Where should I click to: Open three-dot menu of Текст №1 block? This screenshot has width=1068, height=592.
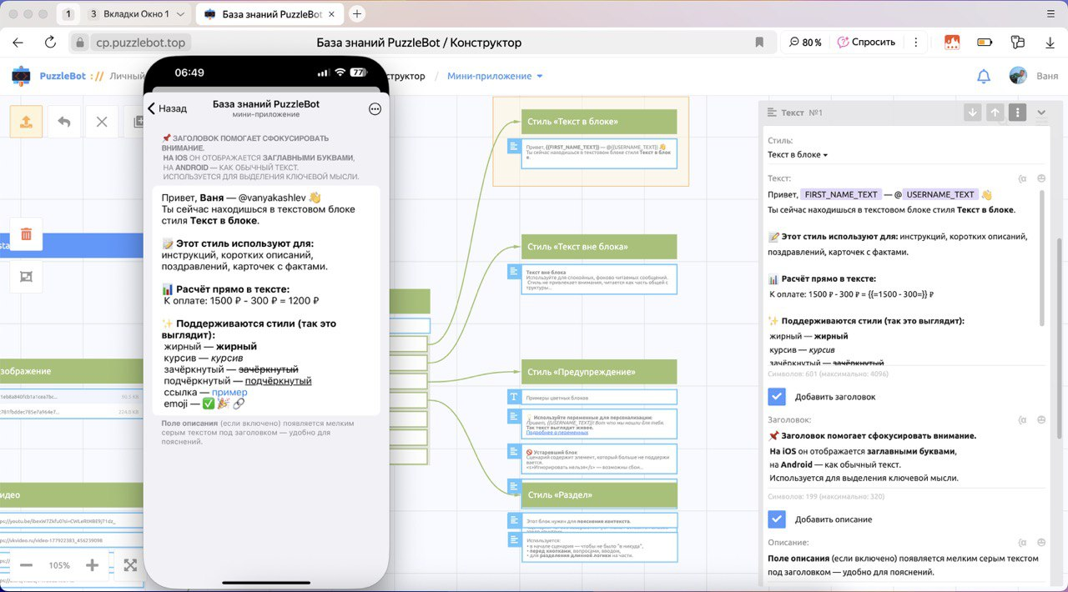[1016, 113]
